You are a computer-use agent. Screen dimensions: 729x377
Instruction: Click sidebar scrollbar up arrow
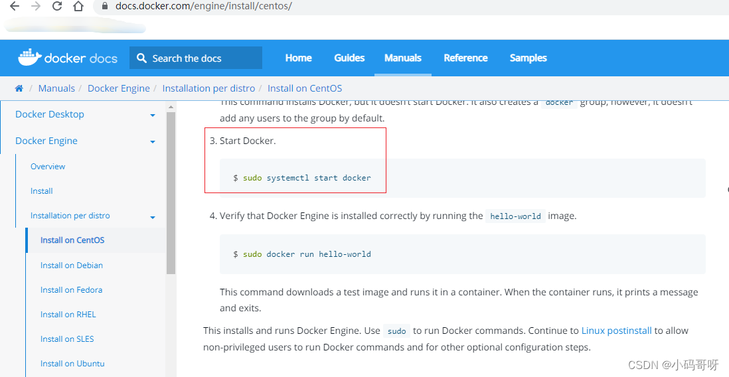click(171, 107)
